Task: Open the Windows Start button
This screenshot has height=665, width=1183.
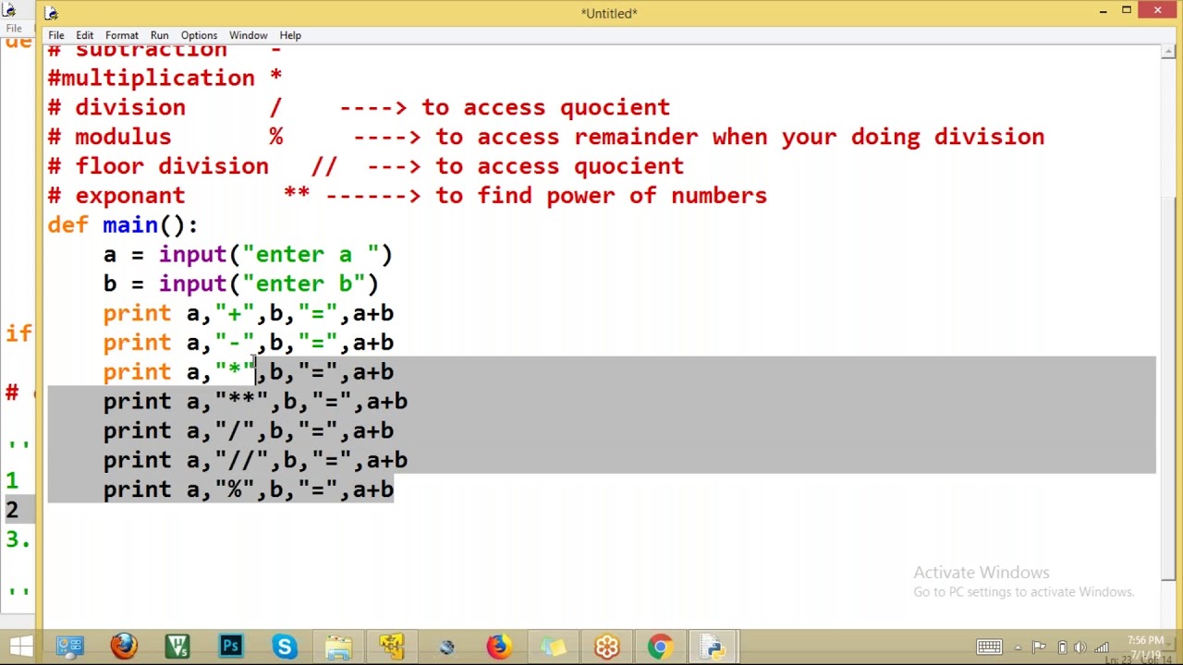Action: click(20, 647)
